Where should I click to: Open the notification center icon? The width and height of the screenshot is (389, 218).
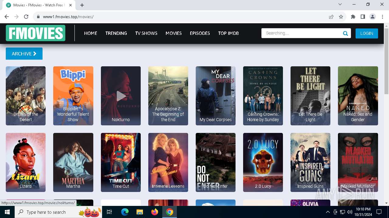coord(379,212)
